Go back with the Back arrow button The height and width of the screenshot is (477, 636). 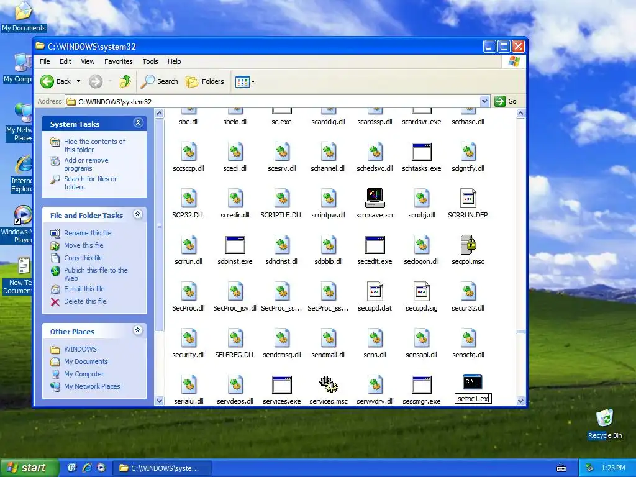pyautogui.click(x=56, y=81)
